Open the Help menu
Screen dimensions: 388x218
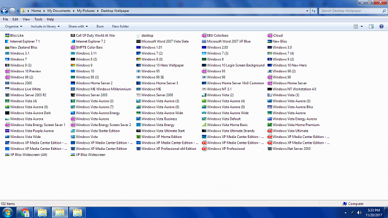pos(50,19)
